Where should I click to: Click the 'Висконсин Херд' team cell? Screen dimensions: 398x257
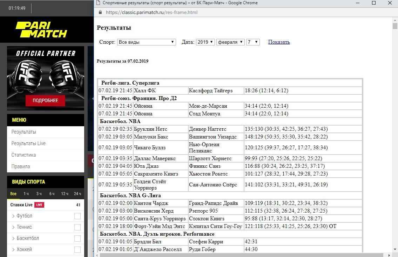tap(160, 211)
